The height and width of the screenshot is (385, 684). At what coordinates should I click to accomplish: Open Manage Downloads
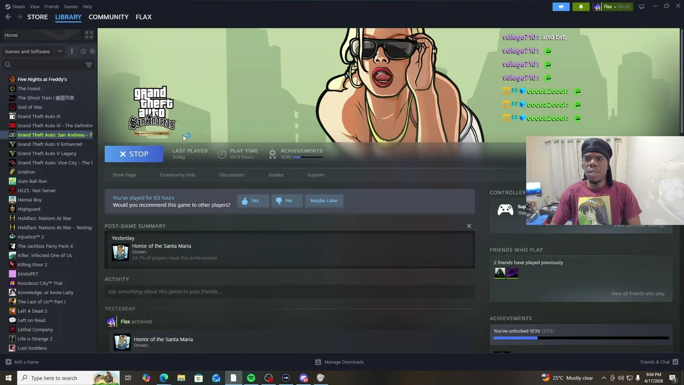[339, 362]
